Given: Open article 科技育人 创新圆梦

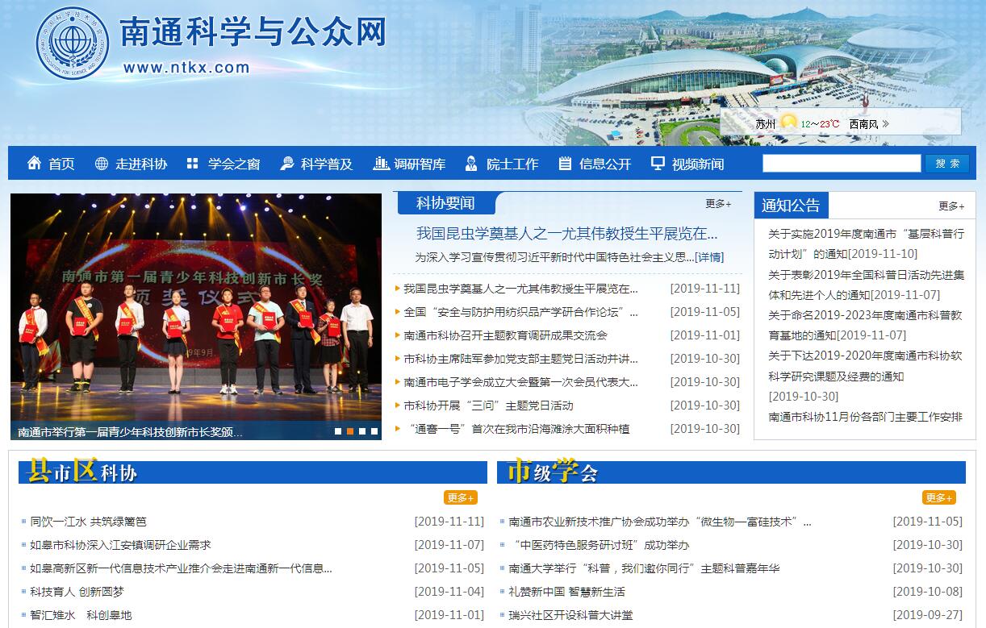Looking at the screenshot, I should [x=77, y=592].
